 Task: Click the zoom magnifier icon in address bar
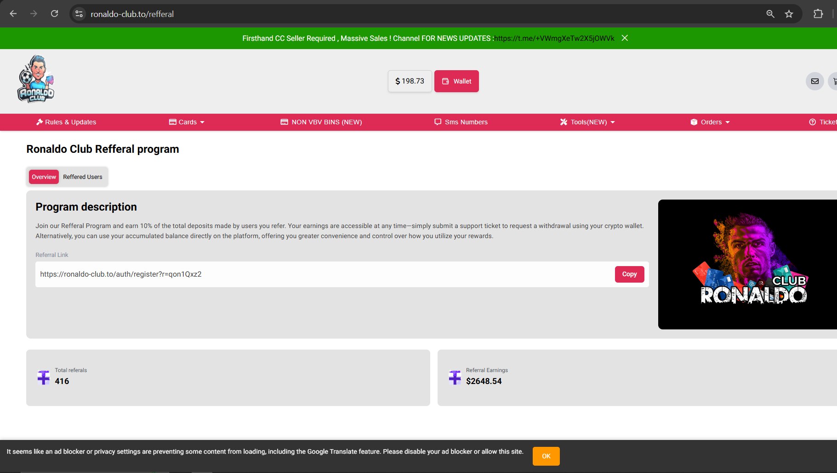pos(770,14)
